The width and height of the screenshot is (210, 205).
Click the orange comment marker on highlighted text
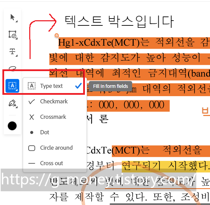pyautogui.click(x=57, y=35)
